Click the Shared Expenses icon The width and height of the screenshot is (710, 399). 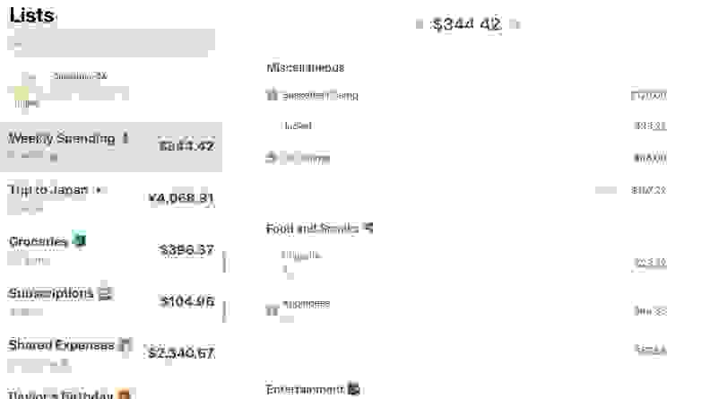126,344
